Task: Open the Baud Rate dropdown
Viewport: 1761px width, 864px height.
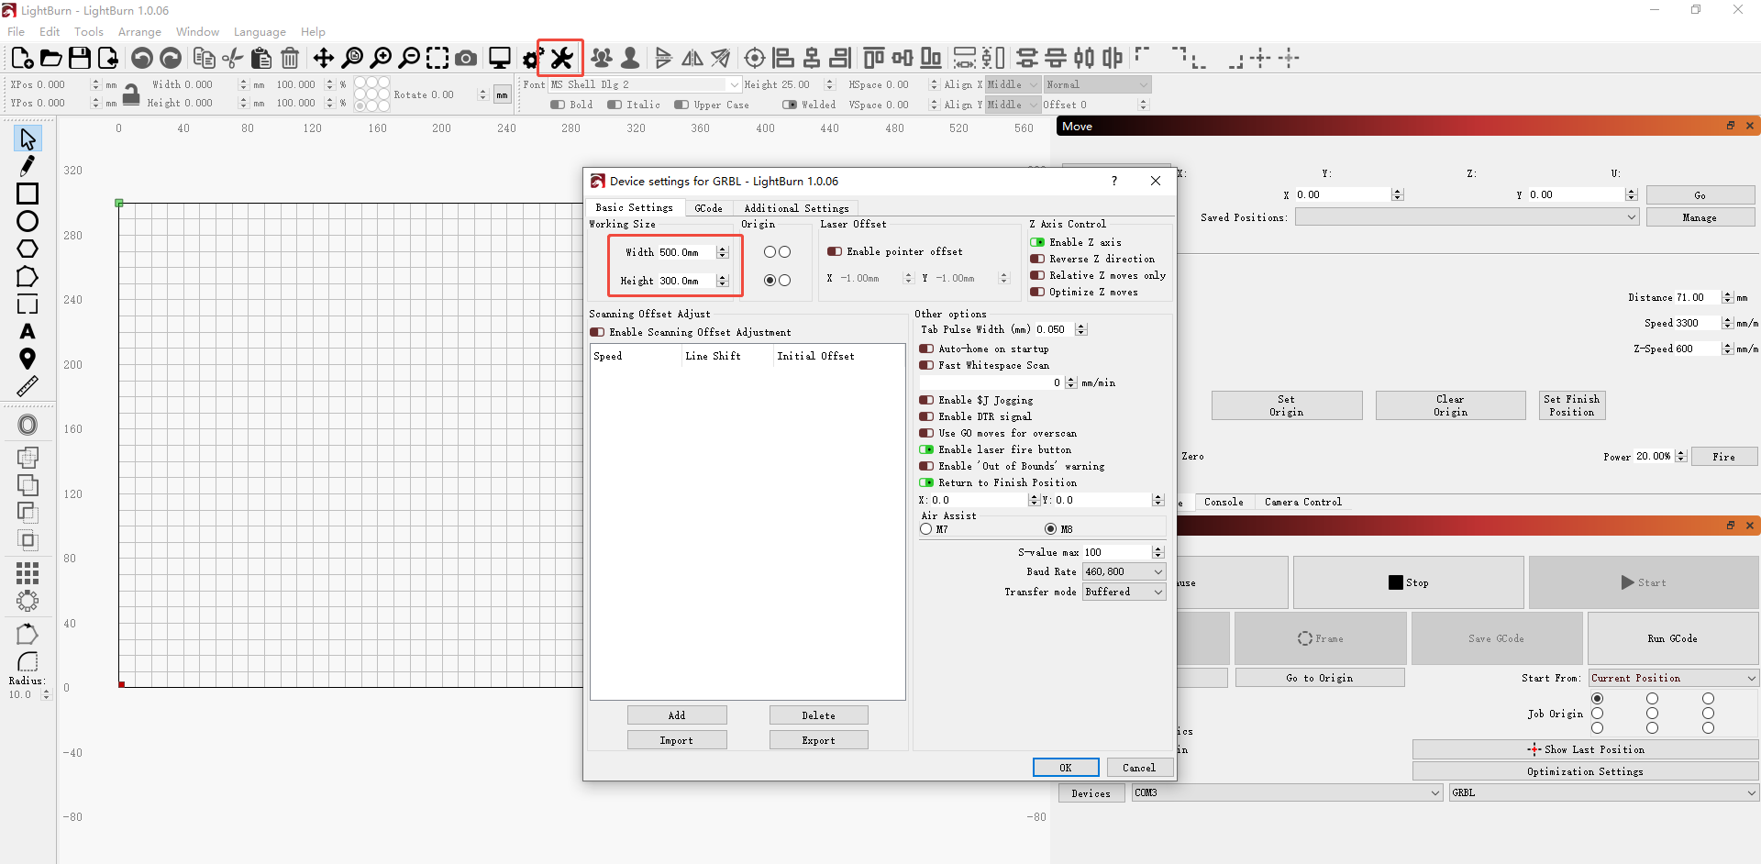Action: click(x=1124, y=571)
